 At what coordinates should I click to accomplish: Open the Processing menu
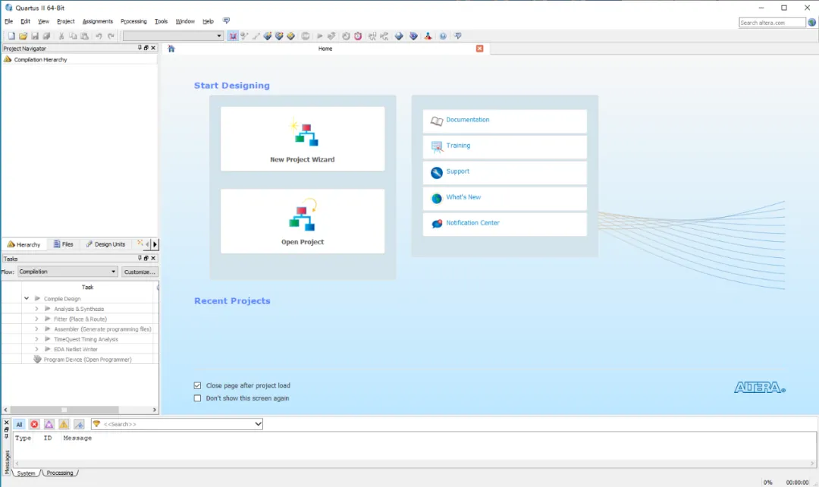pyautogui.click(x=133, y=21)
